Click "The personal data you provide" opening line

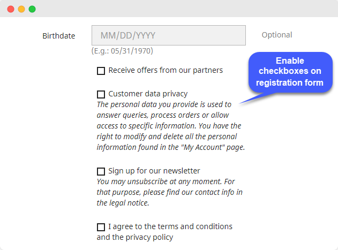tap(164, 104)
